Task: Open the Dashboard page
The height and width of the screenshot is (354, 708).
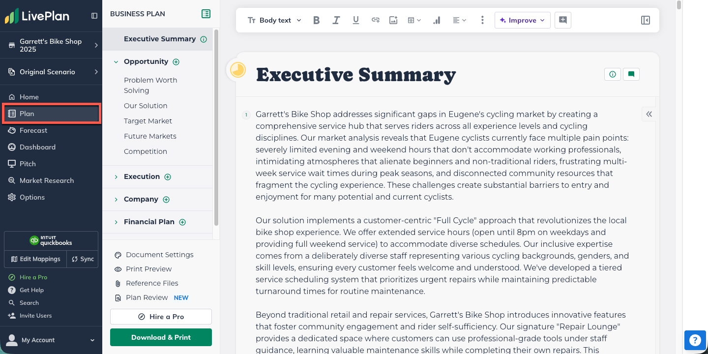Action: click(x=51, y=147)
